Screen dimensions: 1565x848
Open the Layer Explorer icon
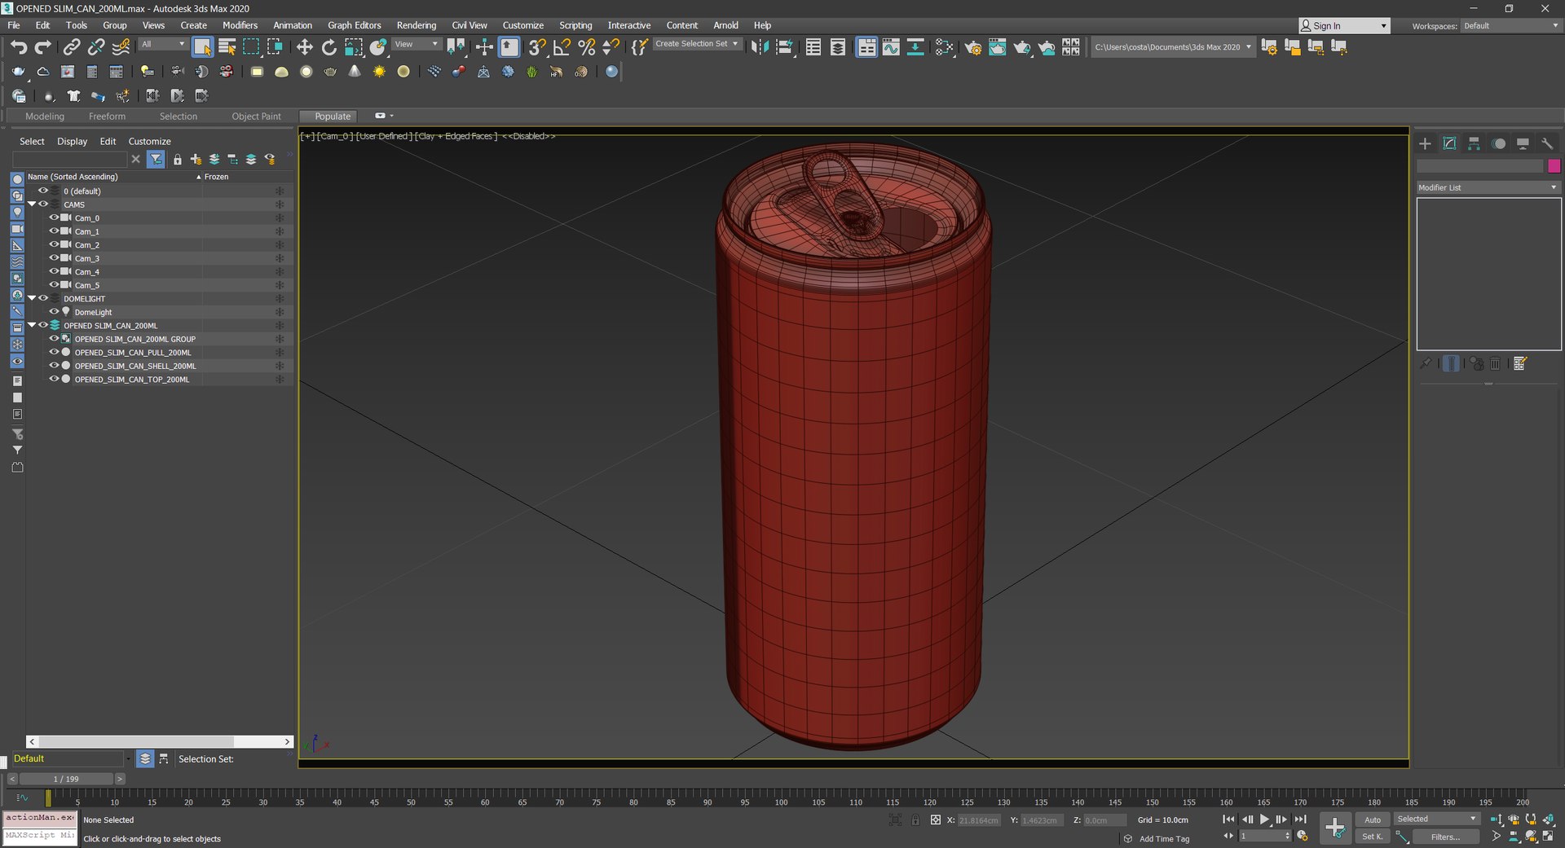[838, 47]
